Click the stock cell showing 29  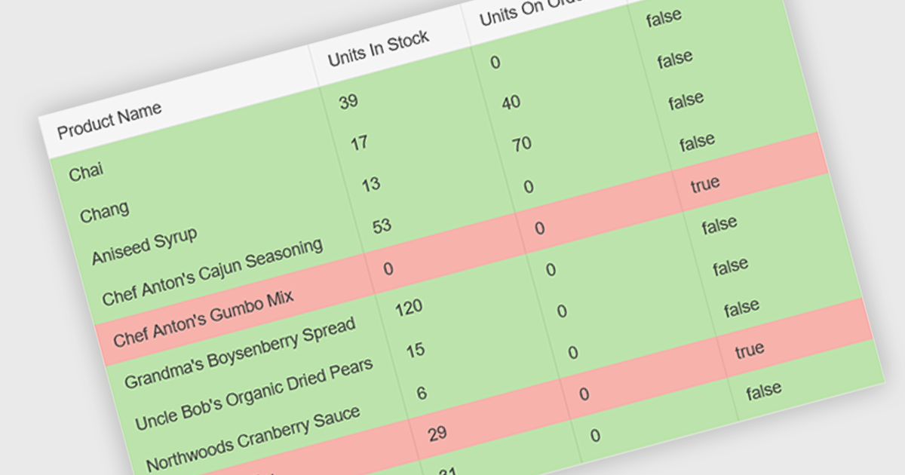point(437,433)
